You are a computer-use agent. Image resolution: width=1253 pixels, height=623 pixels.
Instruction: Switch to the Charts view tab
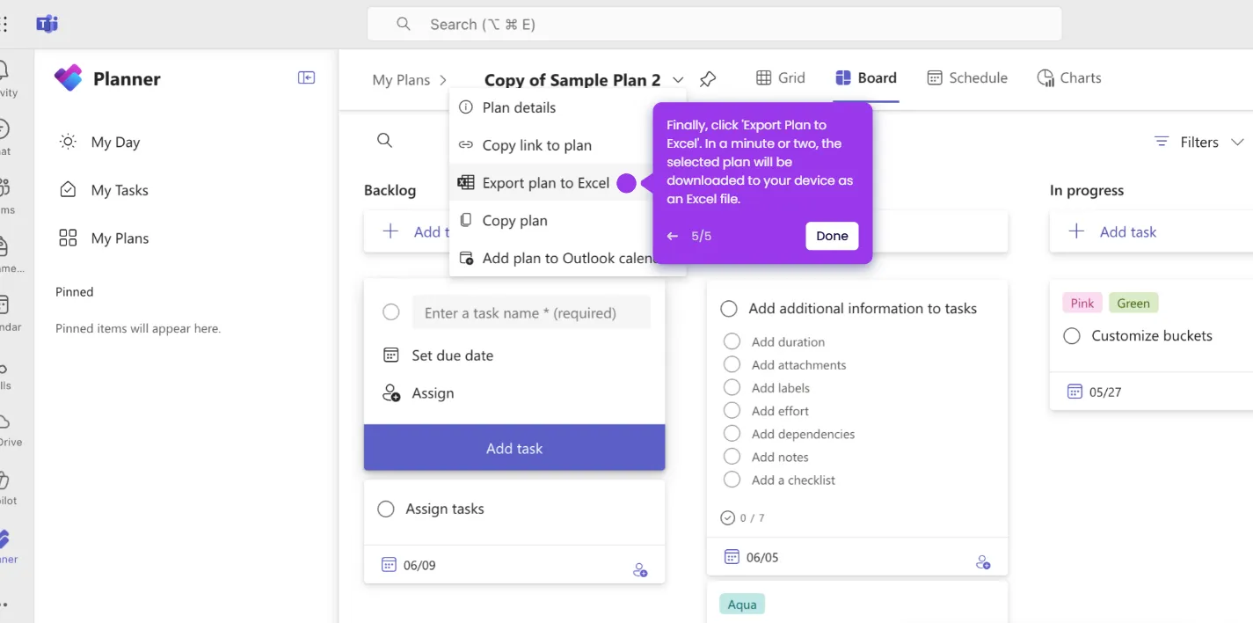pyautogui.click(x=1069, y=77)
